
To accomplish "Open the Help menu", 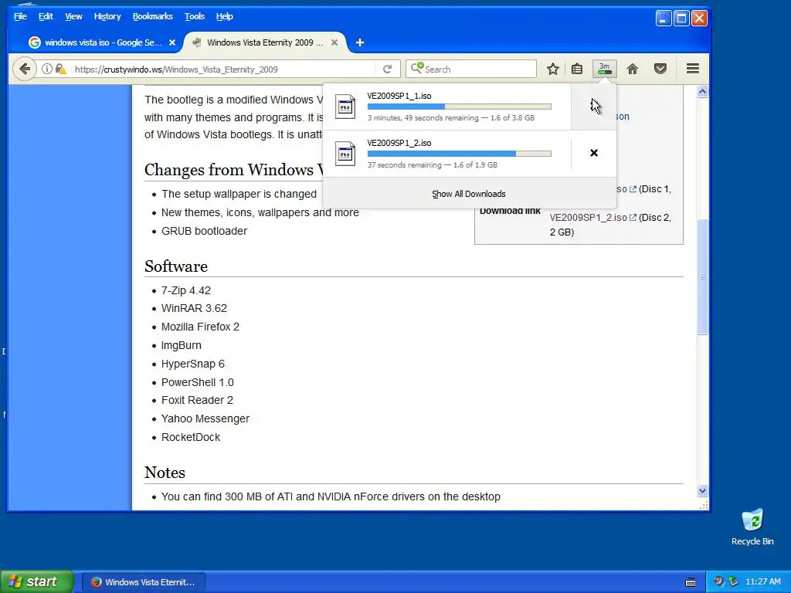I will click(225, 17).
